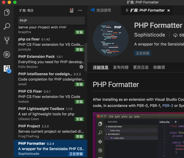
Task: Clear extension search results icon
Action: tap(72, 10)
